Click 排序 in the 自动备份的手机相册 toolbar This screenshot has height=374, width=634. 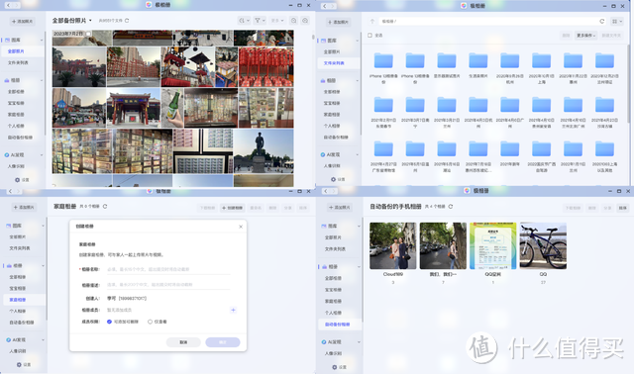pyautogui.click(x=623, y=208)
